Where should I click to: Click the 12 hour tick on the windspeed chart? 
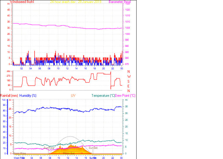pos(67,68)
